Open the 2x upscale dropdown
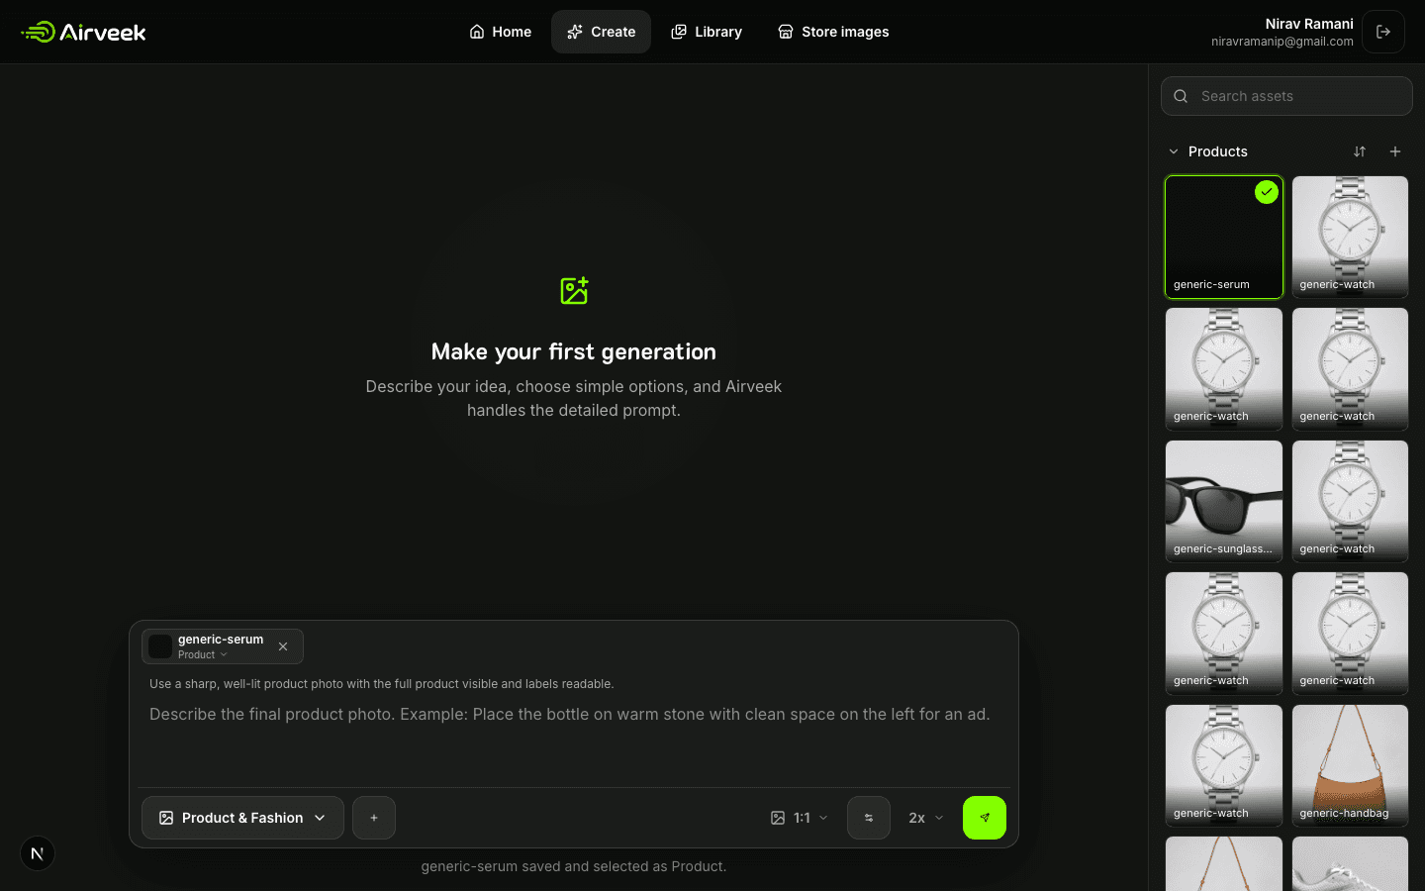Screen dimensions: 1425x891 point(926,818)
